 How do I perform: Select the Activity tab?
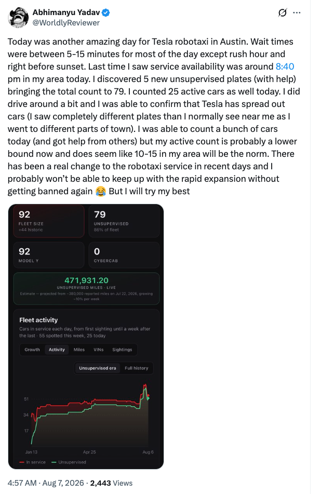[x=57, y=350]
